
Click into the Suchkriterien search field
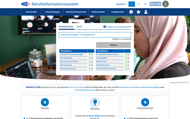click(95, 35)
